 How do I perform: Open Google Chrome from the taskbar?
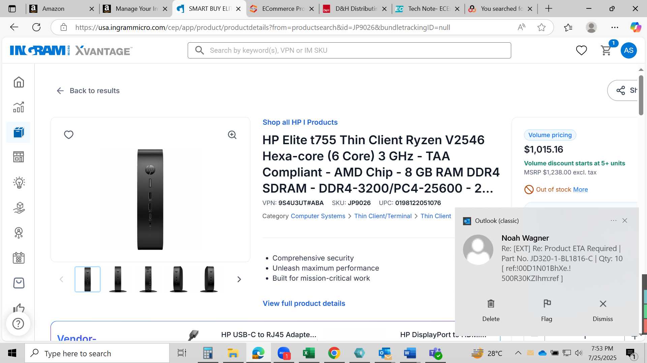tap(334, 353)
